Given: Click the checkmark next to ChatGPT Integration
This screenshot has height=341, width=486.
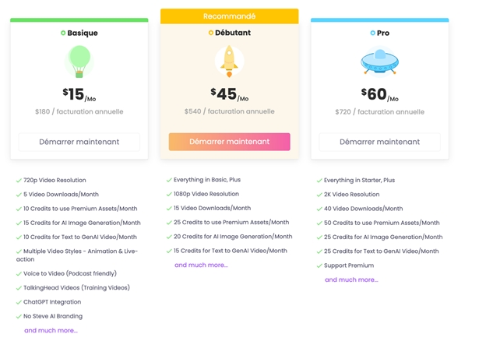Looking at the screenshot, I should tap(19, 302).
